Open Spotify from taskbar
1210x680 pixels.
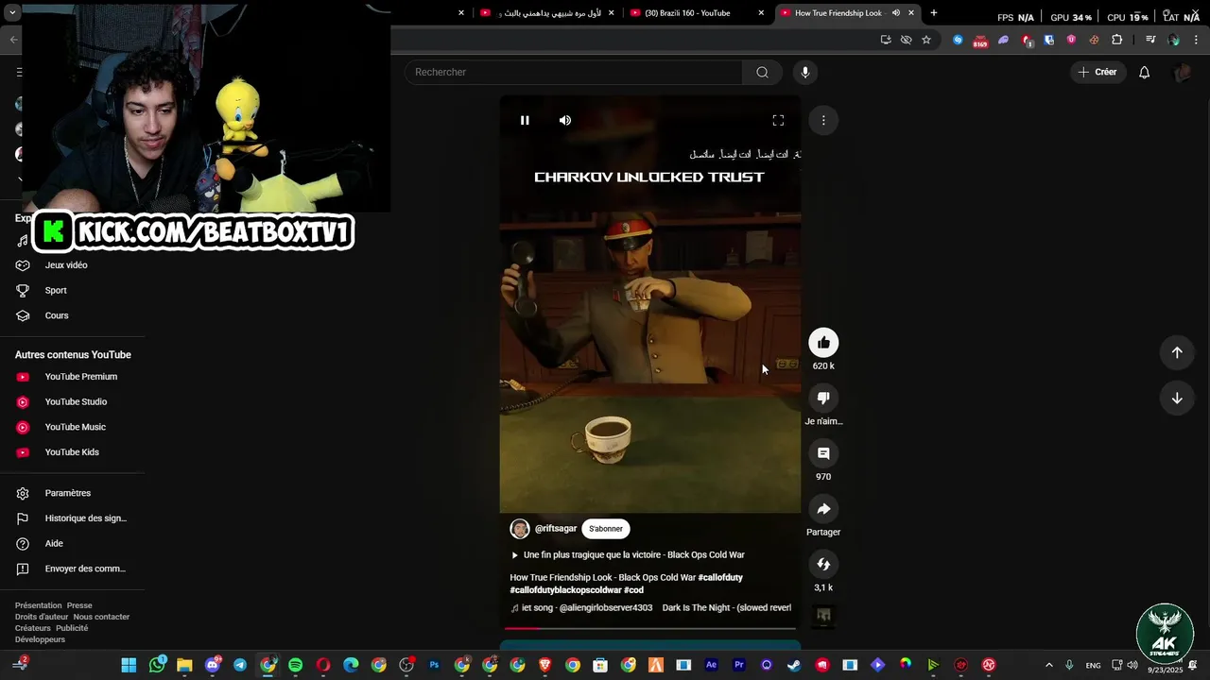point(295,665)
